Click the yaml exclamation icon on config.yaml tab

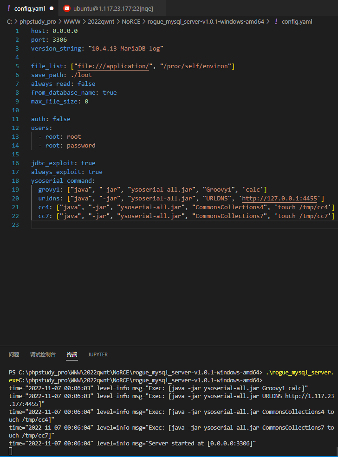[x=9, y=8]
